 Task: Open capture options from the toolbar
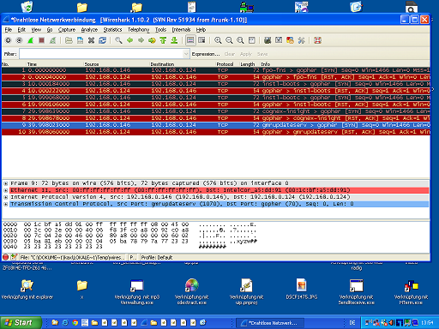coord(19,40)
